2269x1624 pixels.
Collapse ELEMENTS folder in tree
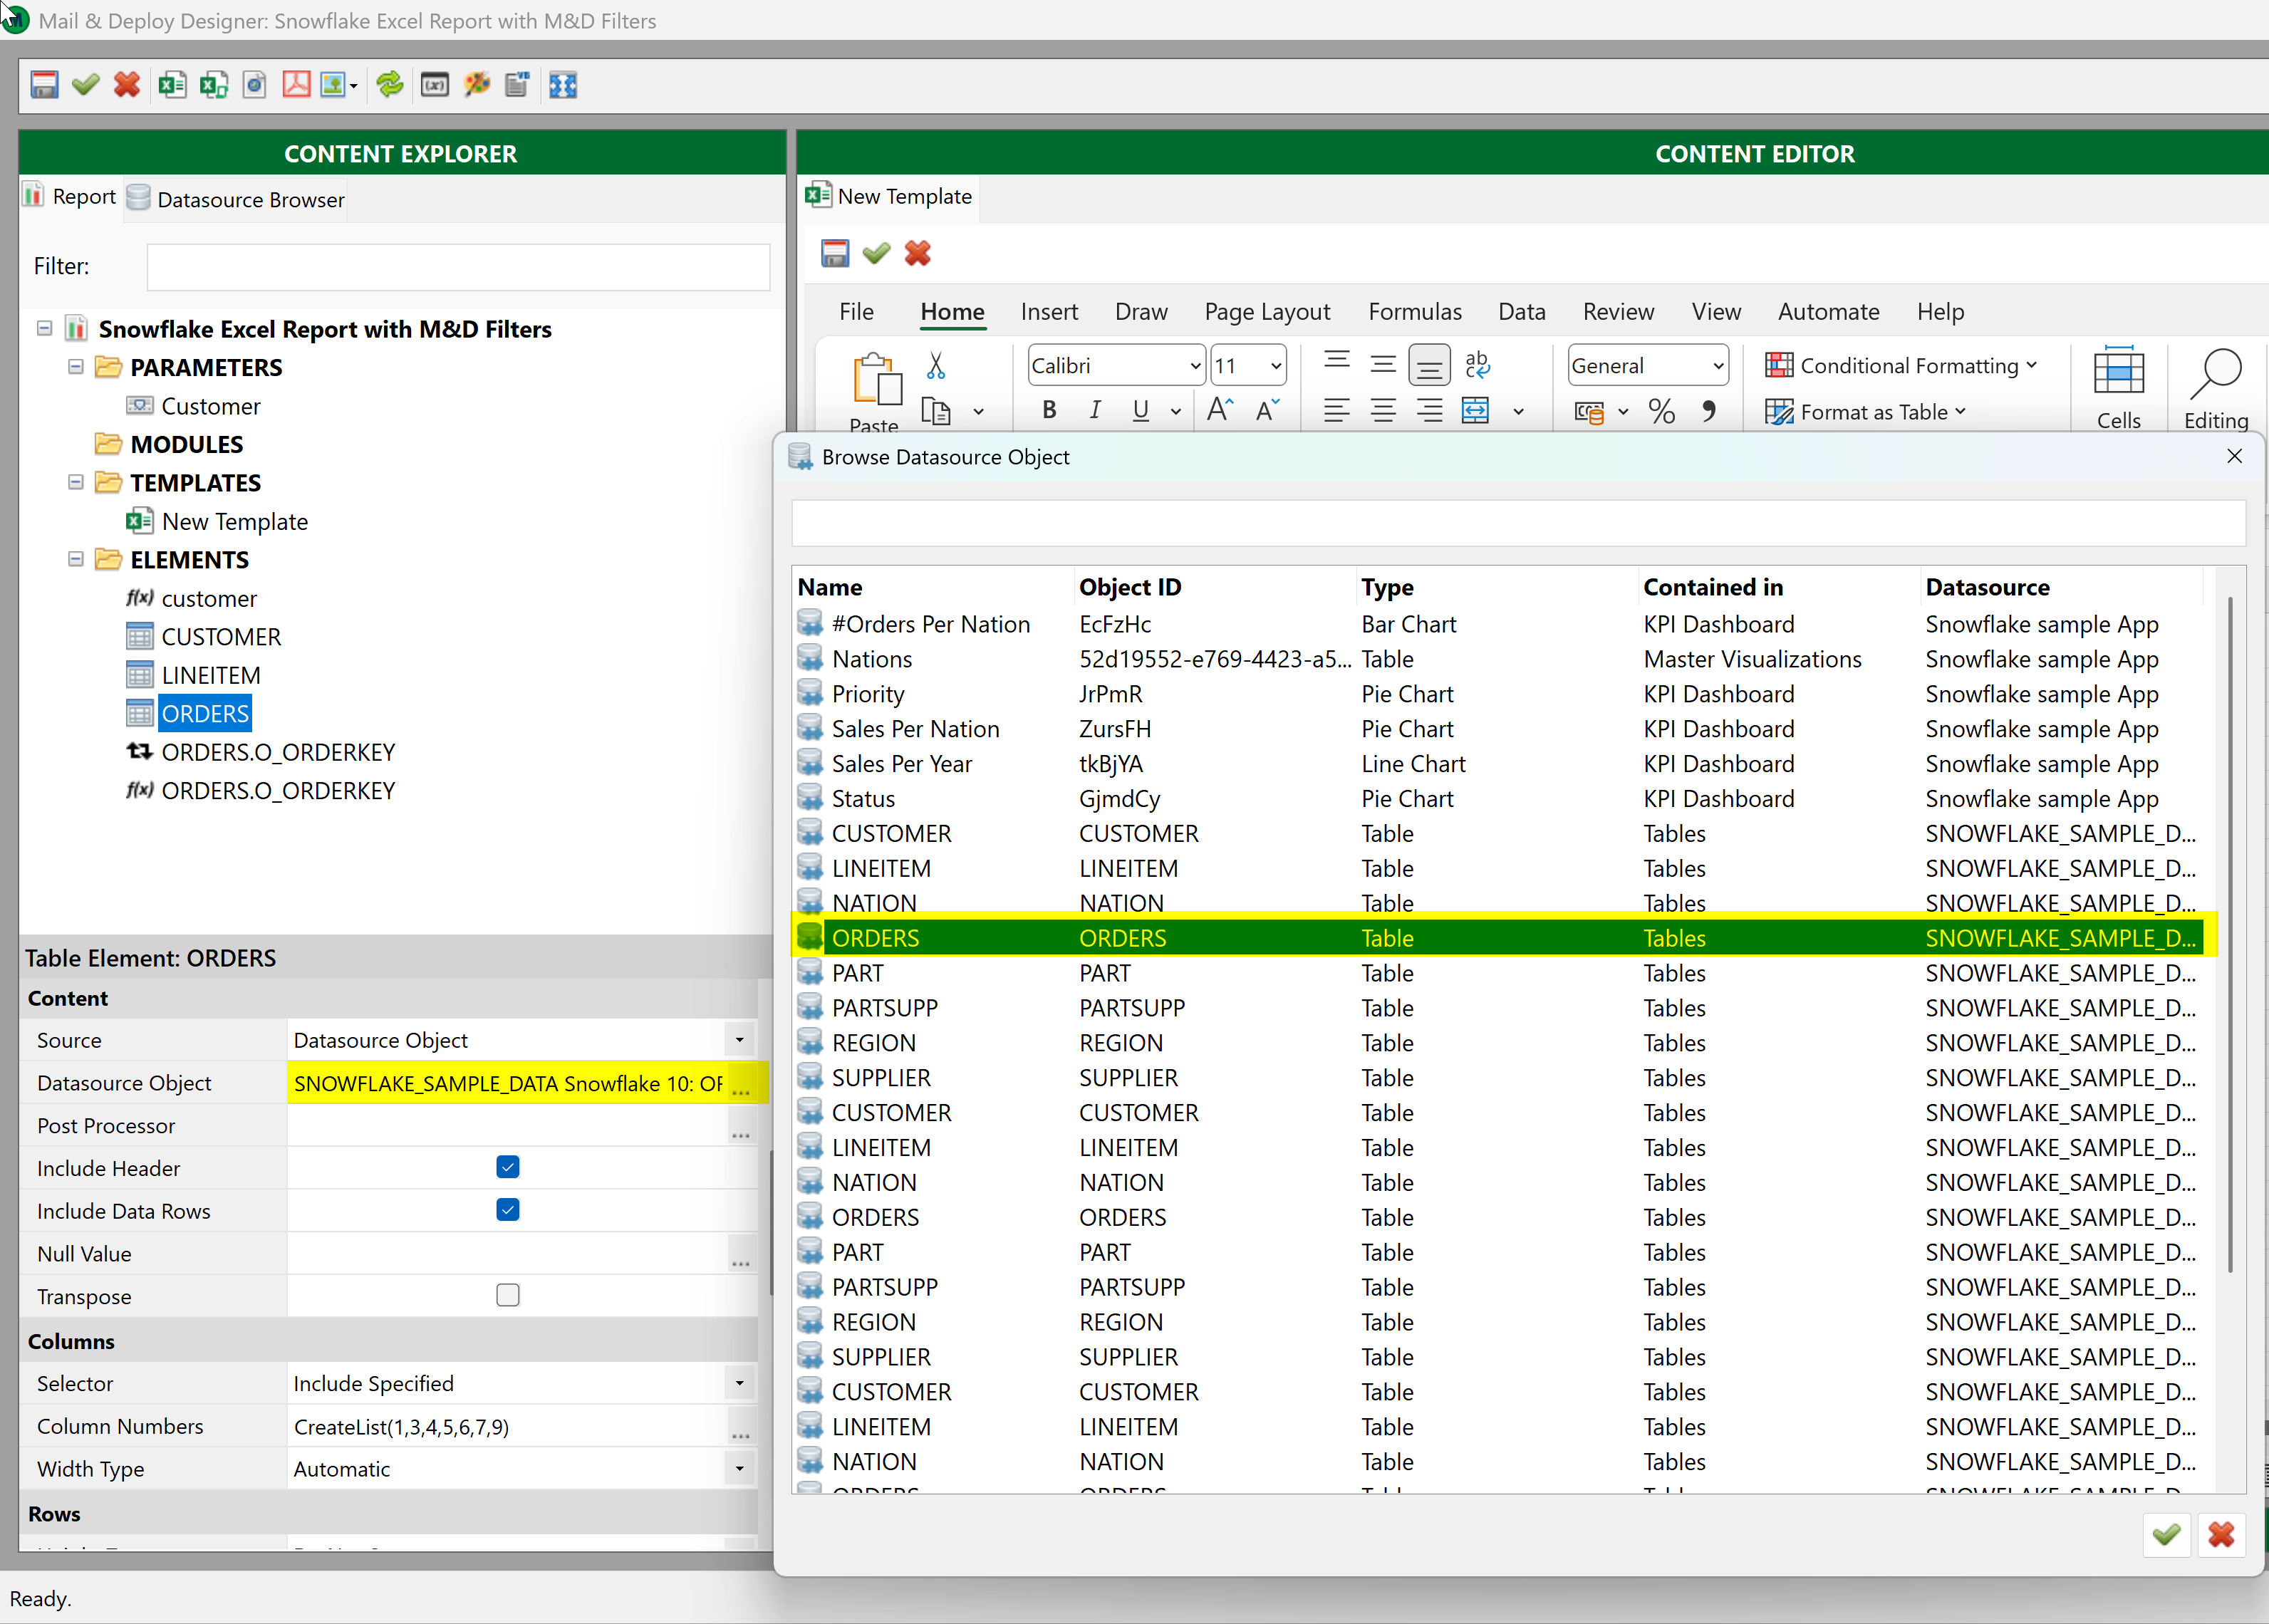pyautogui.click(x=75, y=559)
